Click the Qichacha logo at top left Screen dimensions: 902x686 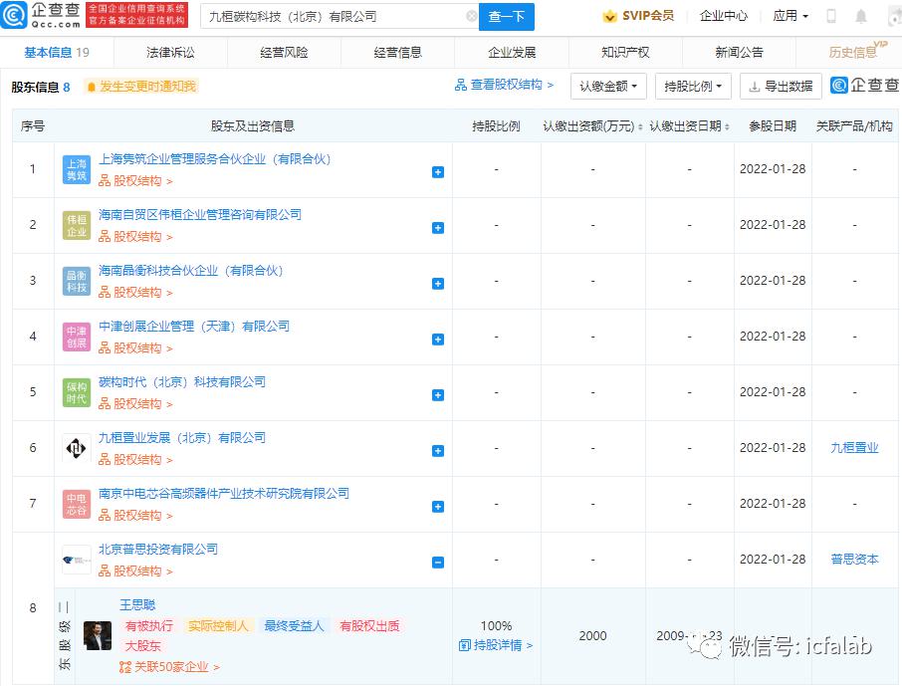coord(41,16)
